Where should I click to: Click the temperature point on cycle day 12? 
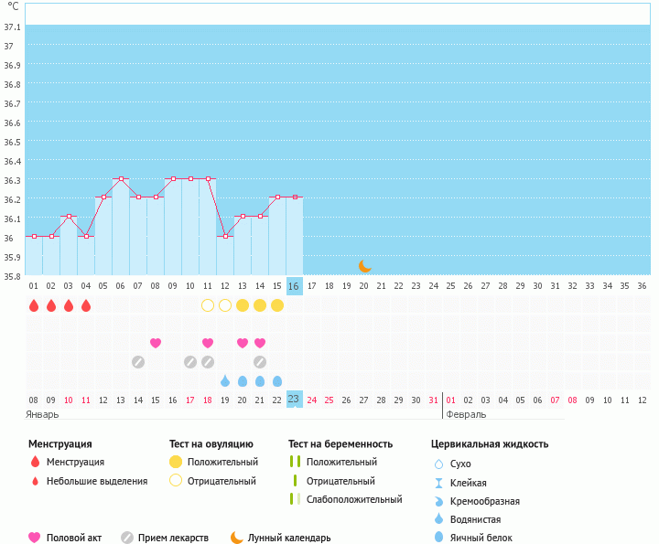[225, 236]
